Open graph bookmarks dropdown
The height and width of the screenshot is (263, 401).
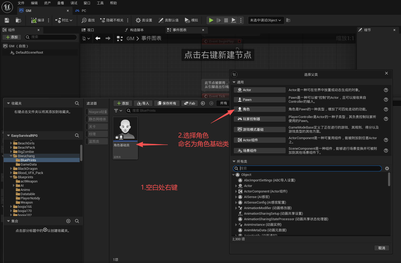coord(86,39)
